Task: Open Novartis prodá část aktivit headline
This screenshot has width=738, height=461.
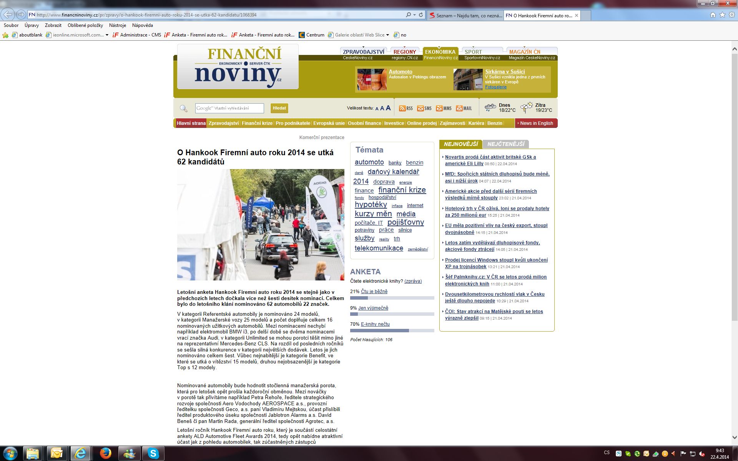Action: (490, 160)
